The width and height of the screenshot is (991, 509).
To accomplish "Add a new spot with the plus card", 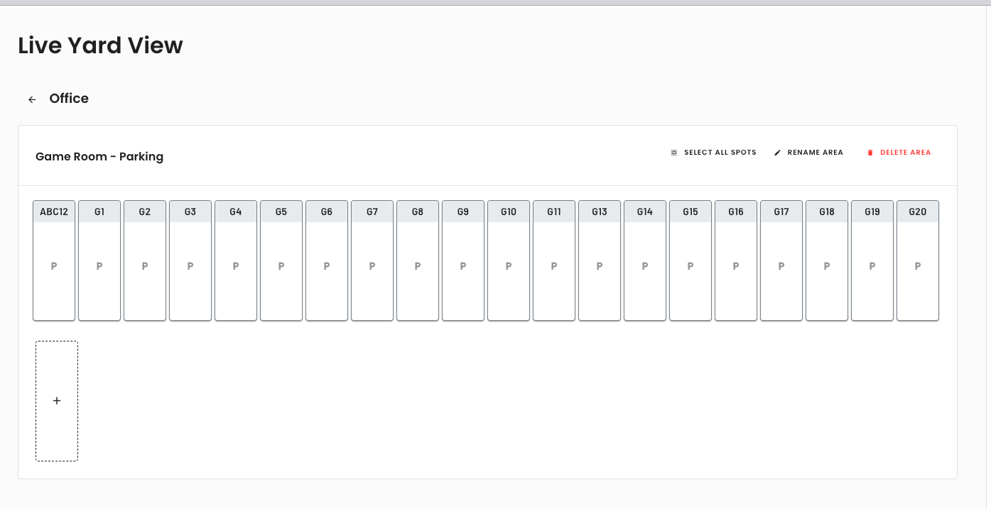I will (57, 401).
